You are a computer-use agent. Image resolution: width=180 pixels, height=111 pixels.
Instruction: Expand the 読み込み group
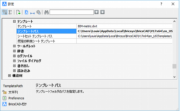tap(14, 71)
